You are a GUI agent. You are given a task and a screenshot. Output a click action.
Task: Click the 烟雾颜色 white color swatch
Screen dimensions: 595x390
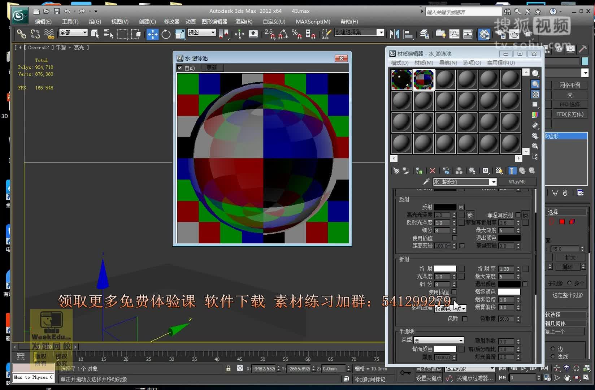coord(509,292)
